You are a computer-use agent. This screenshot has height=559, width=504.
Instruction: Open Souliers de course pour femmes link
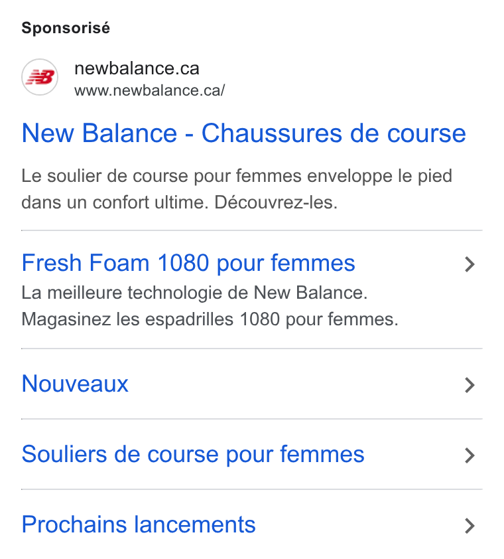tap(193, 455)
